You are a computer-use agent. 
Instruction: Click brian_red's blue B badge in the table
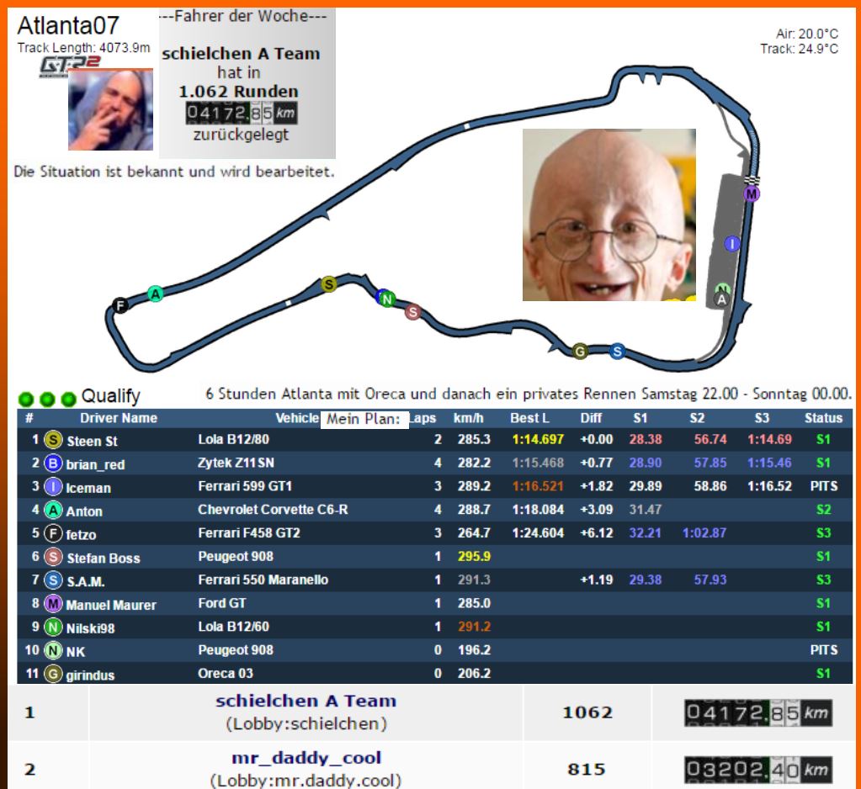tap(53, 463)
